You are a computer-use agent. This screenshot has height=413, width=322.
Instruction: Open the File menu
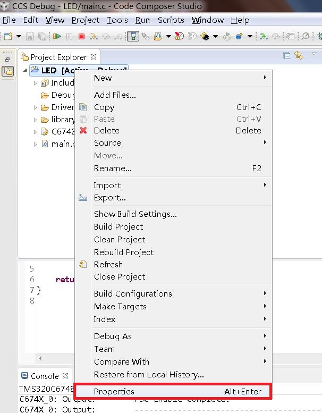pyautogui.click(x=9, y=20)
